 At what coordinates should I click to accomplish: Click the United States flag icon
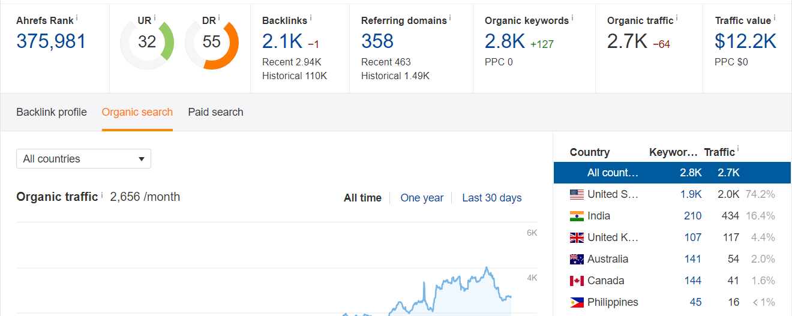[x=577, y=194]
